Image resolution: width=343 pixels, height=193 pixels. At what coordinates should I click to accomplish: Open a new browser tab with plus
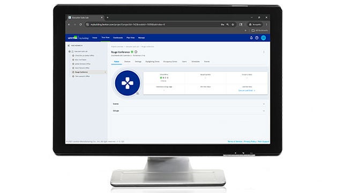point(107,18)
